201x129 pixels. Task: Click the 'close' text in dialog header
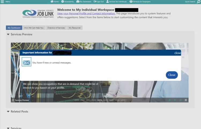(177, 53)
